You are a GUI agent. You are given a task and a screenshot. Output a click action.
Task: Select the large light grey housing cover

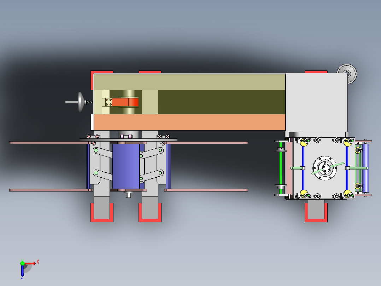click(316, 103)
